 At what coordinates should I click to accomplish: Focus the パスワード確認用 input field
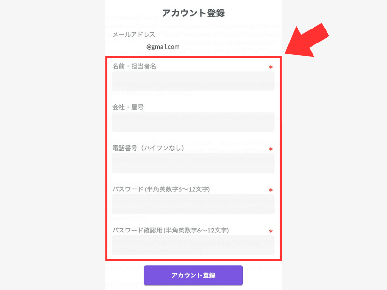click(193, 245)
